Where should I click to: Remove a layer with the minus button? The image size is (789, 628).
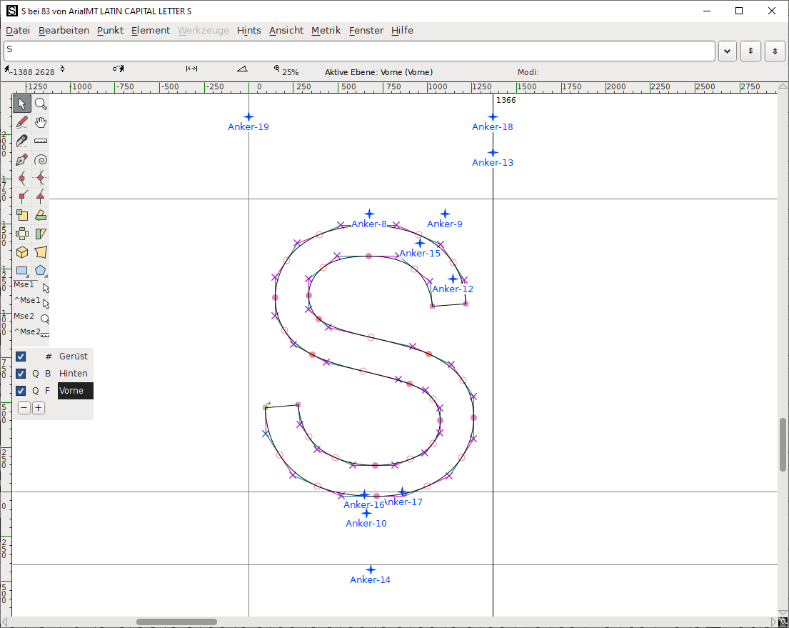[x=24, y=407]
